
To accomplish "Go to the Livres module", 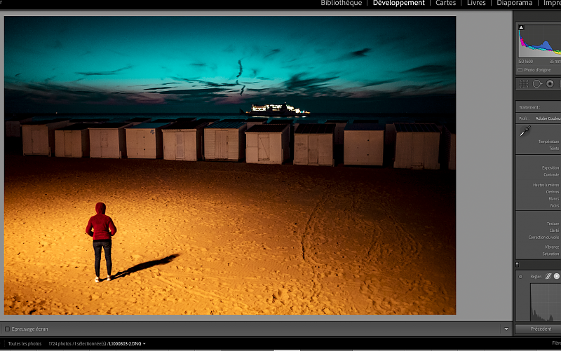I will pyautogui.click(x=476, y=4).
